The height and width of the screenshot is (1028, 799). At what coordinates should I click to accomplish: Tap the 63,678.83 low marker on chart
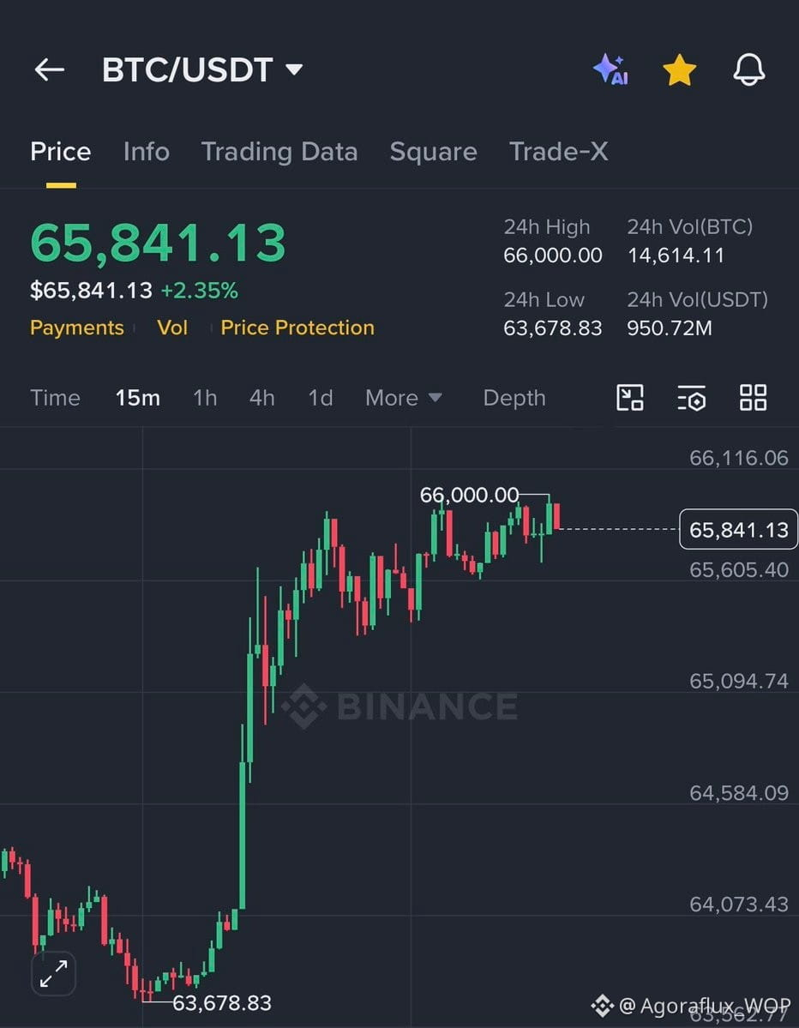coord(221,1003)
